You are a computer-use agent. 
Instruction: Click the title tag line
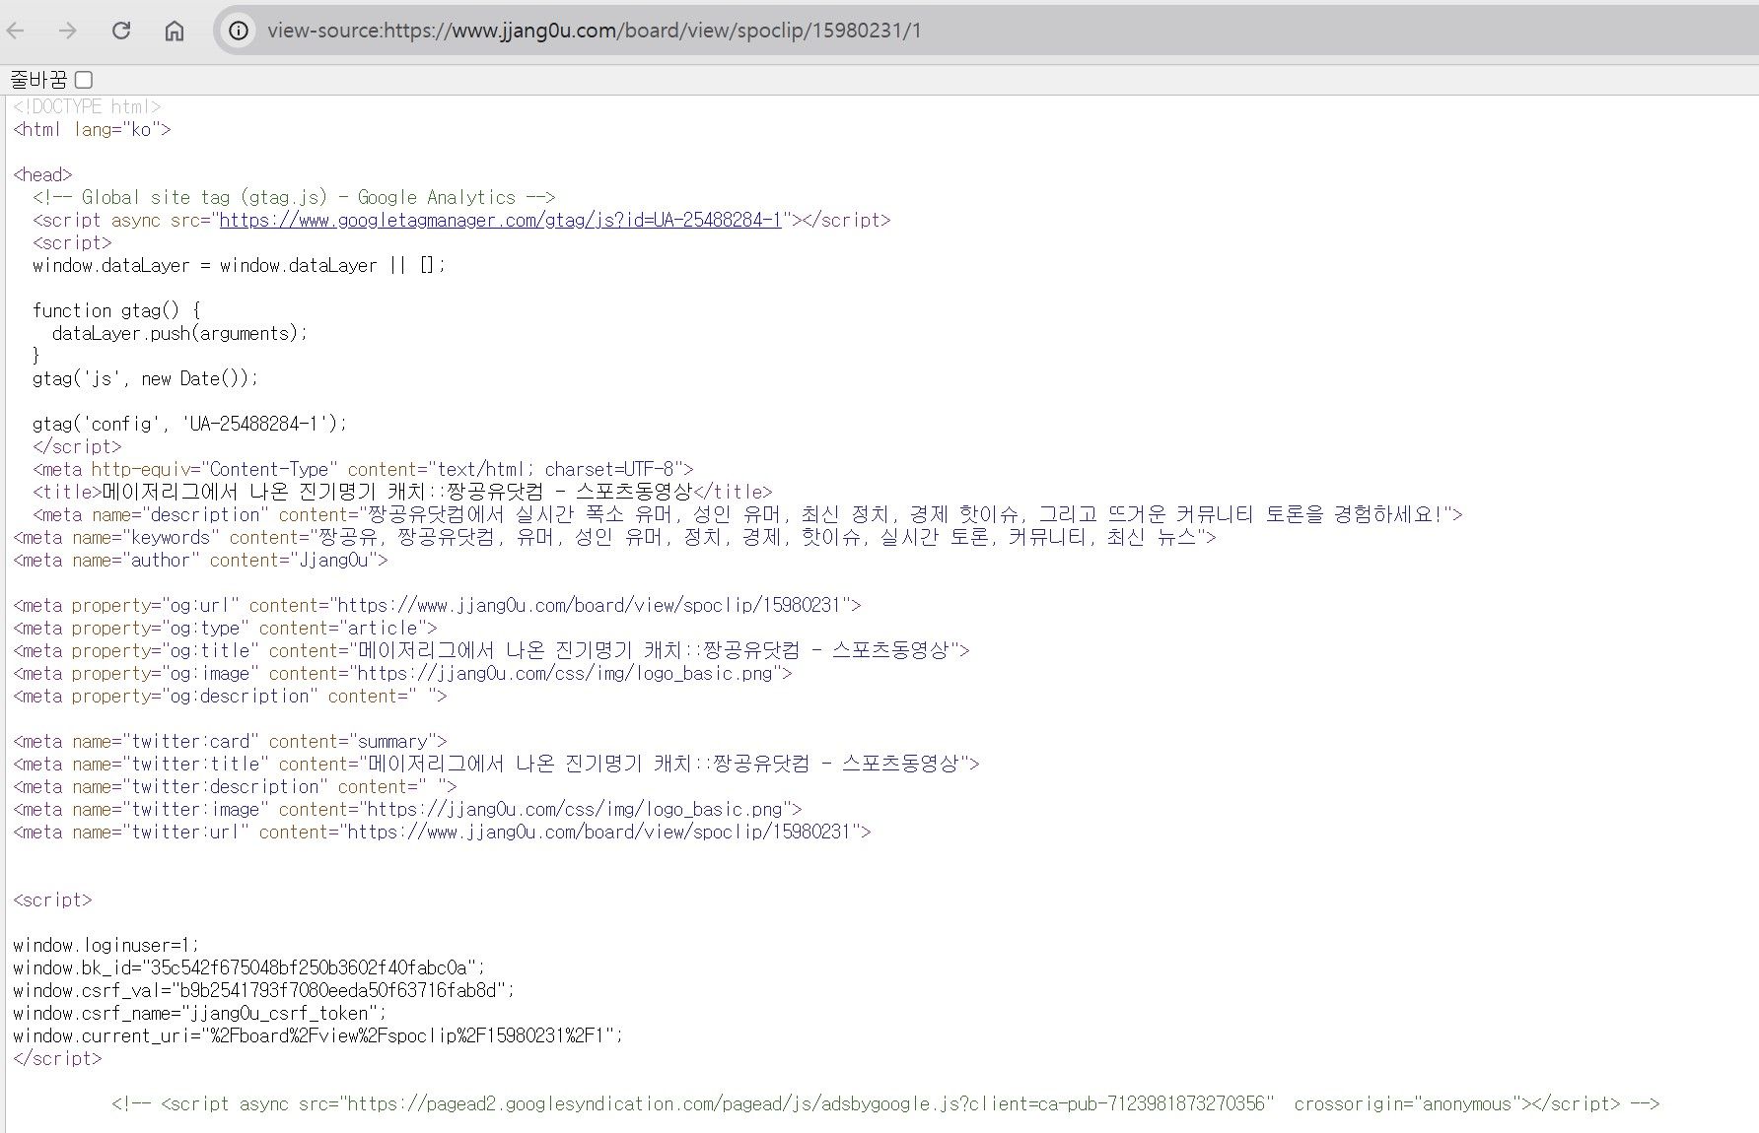[402, 492]
